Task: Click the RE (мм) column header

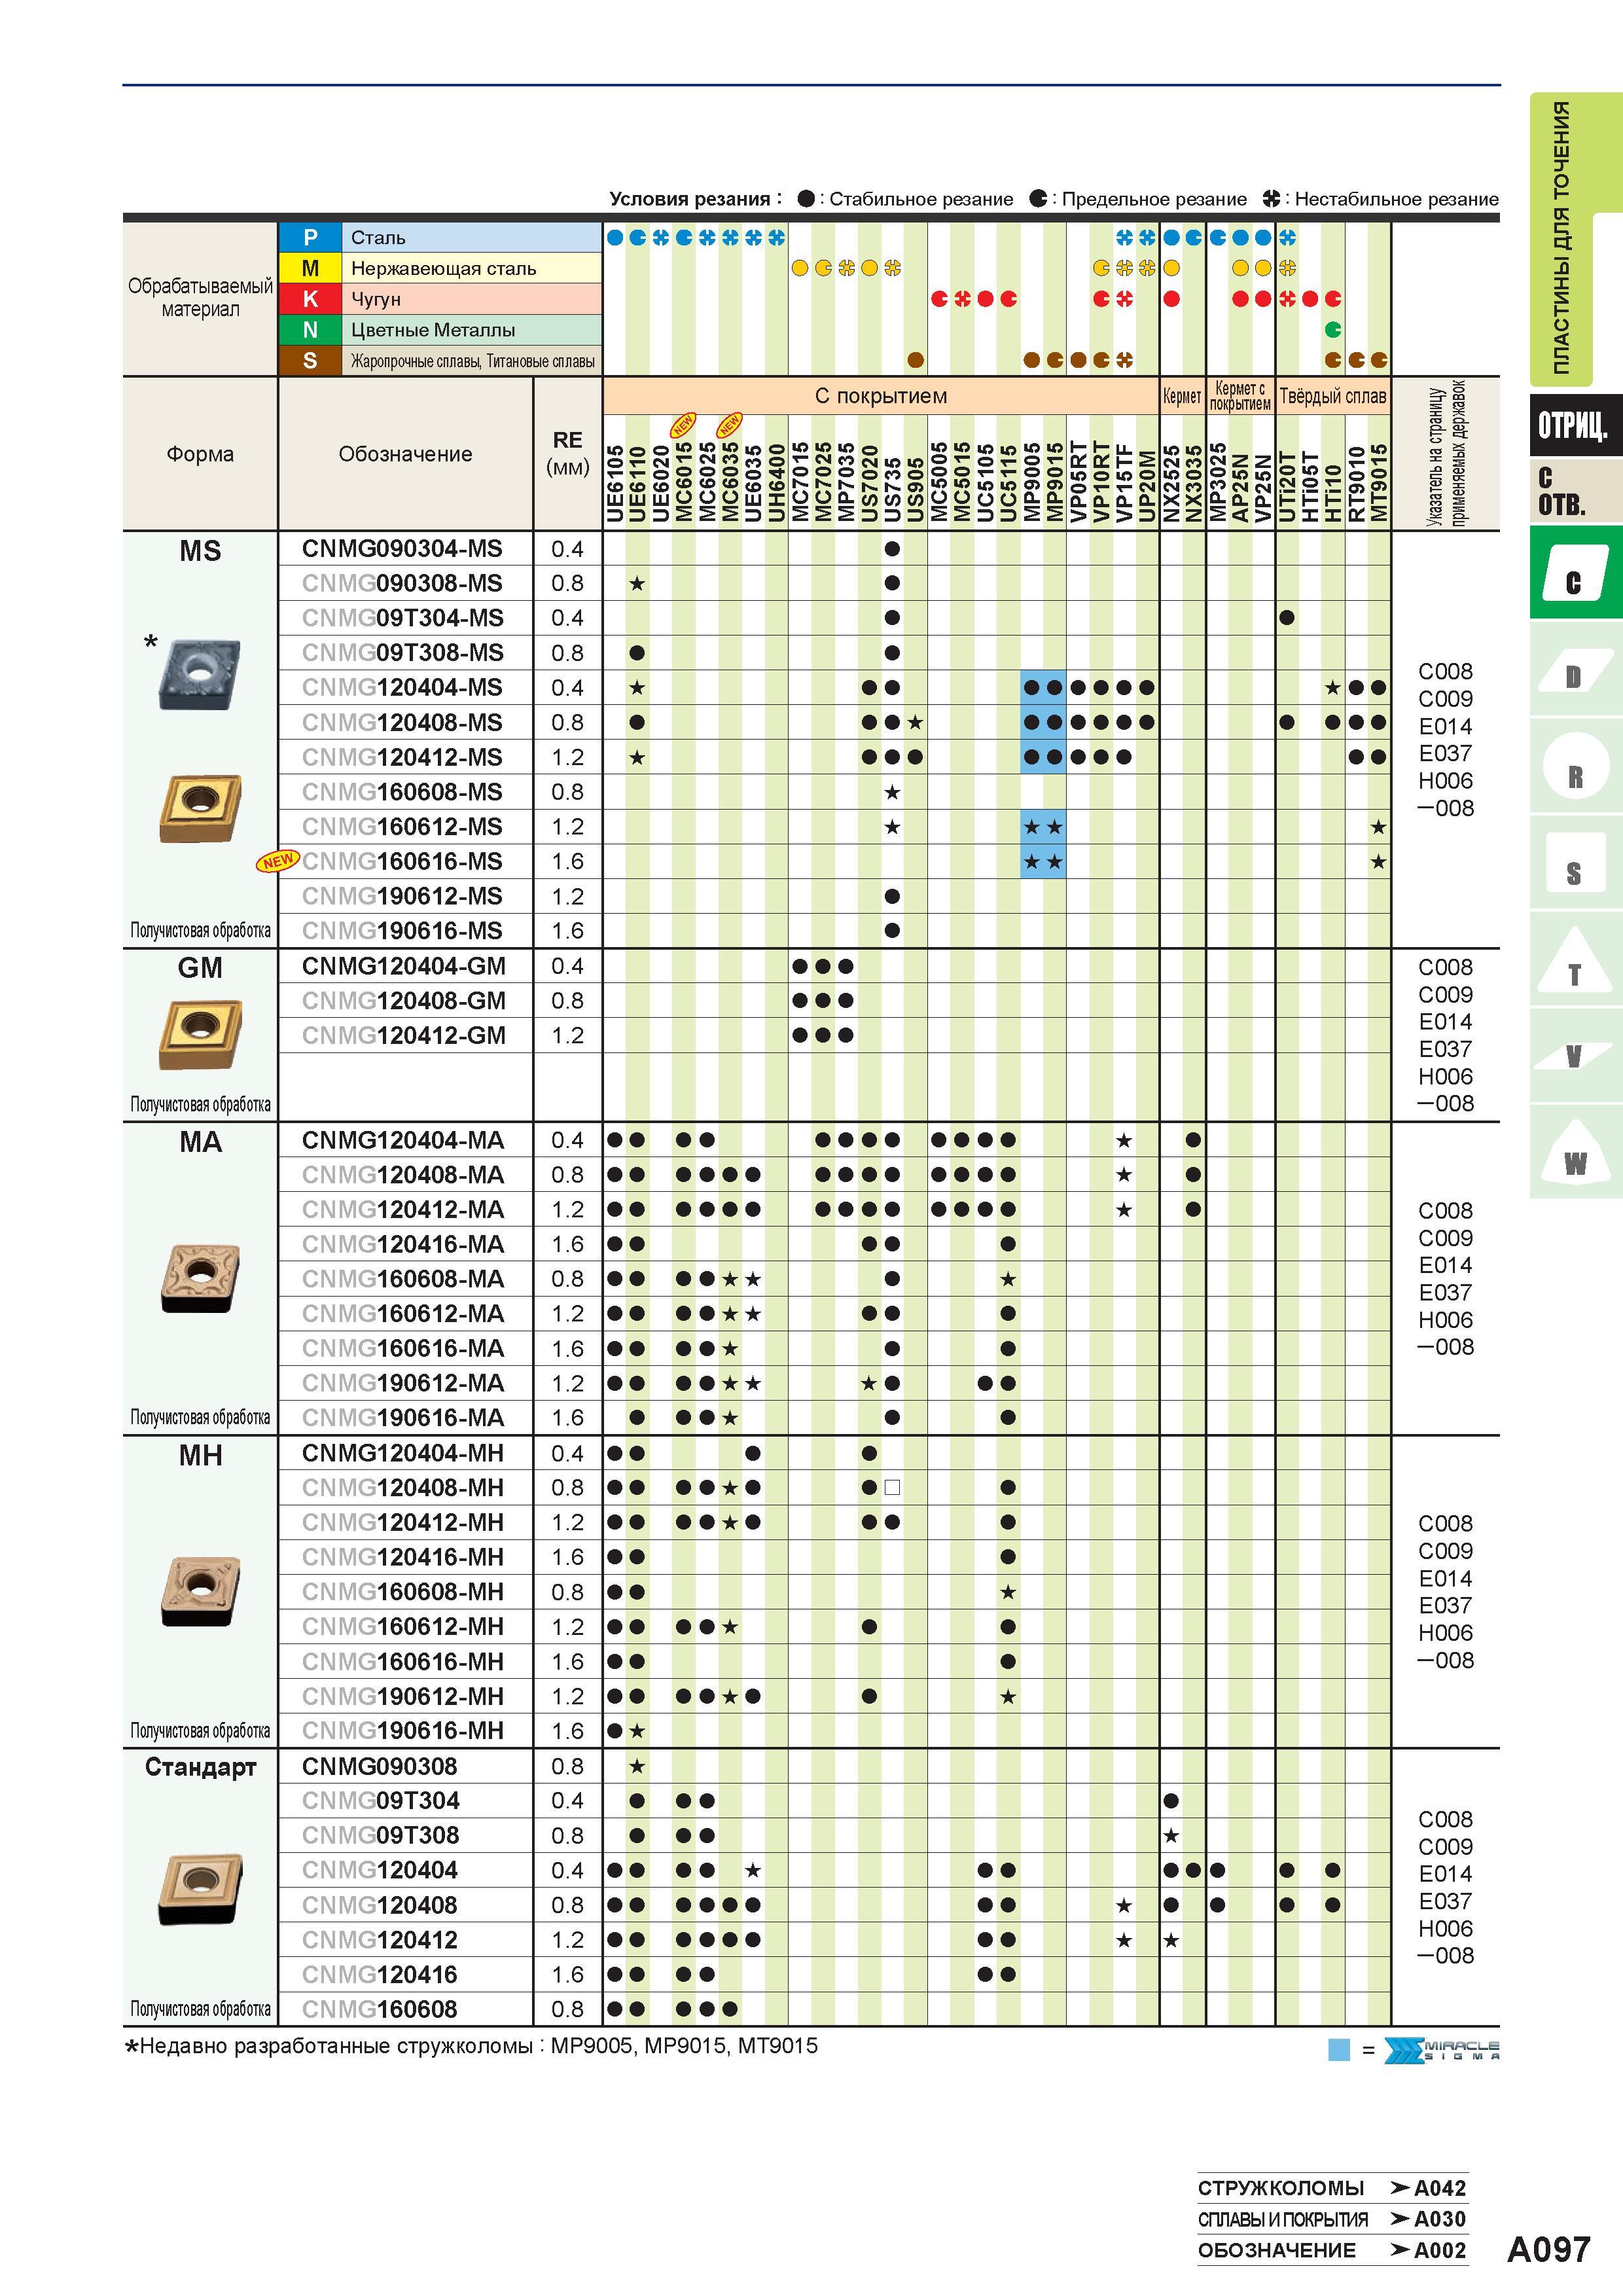Action: [x=568, y=453]
